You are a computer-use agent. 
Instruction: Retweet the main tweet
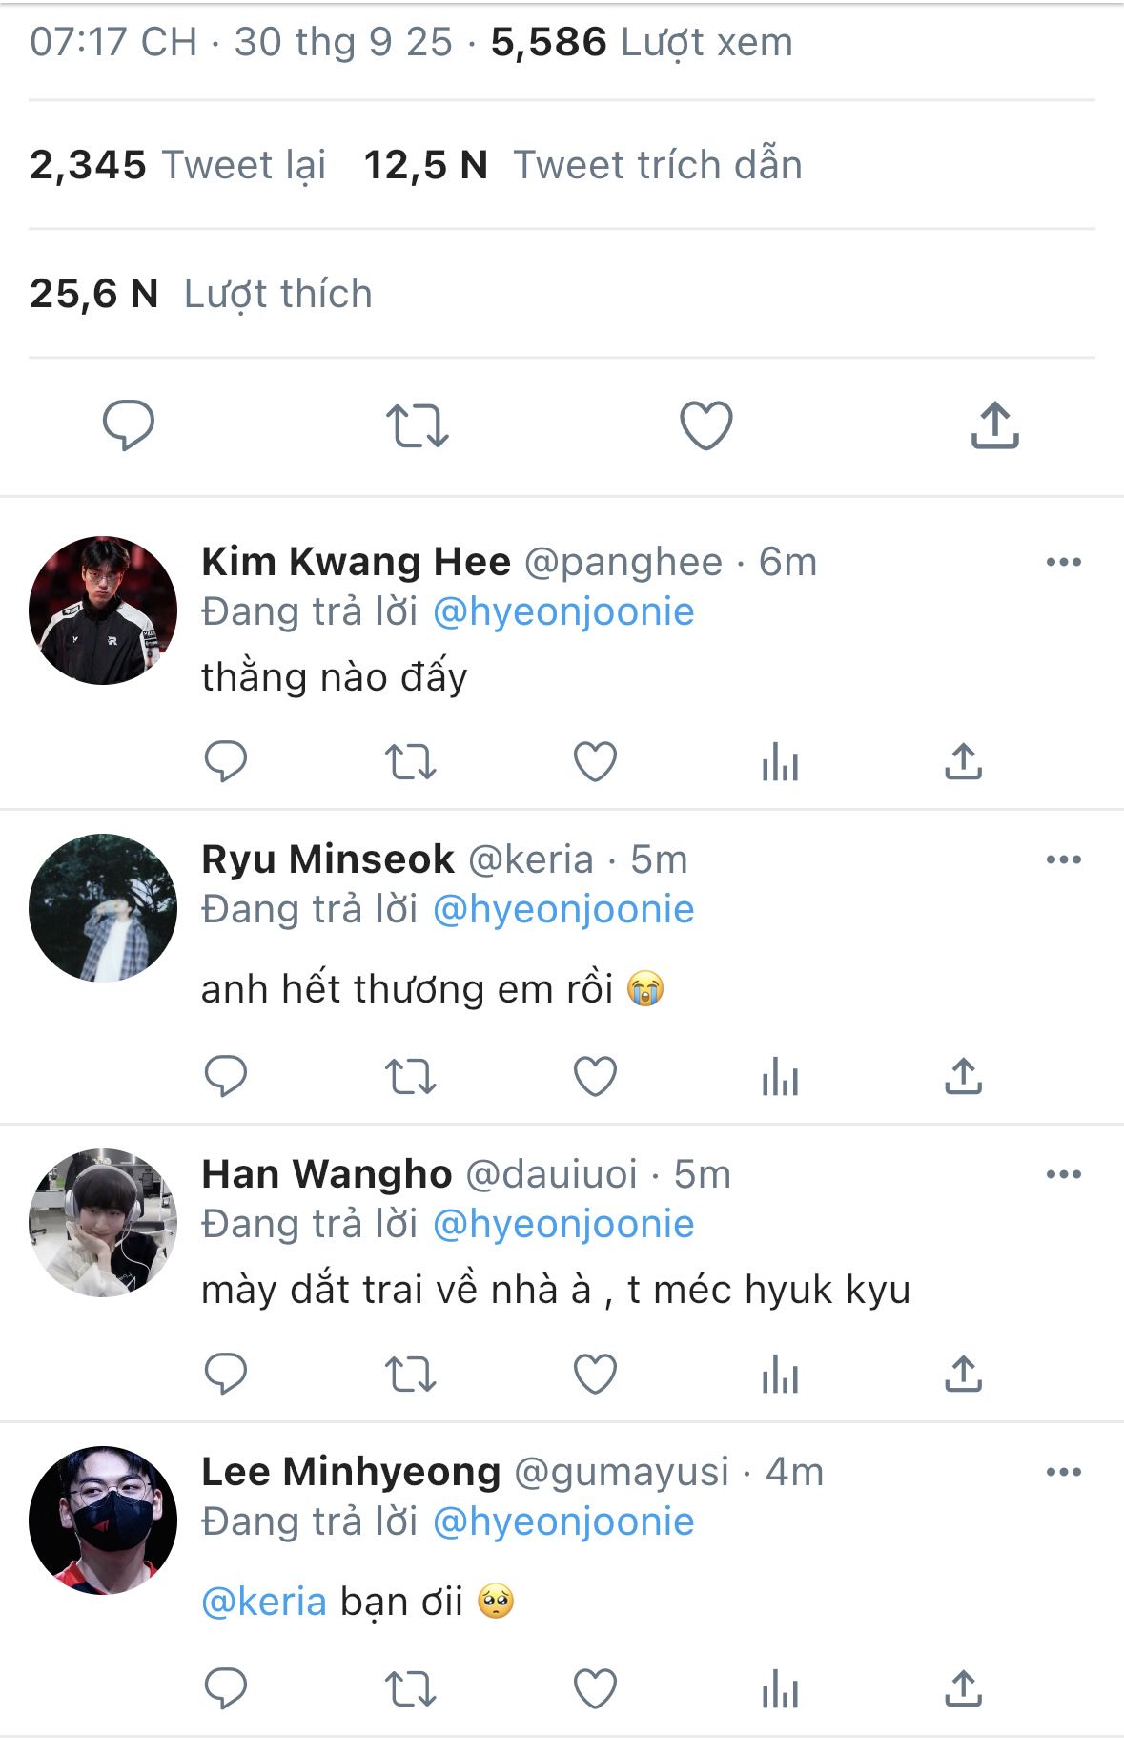tap(417, 425)
